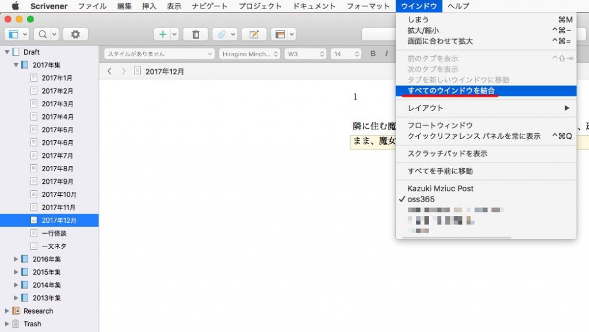Select the 2017年12月 document
The width and height of the screenshot is (589, 332).
click(x=49, y=220)
